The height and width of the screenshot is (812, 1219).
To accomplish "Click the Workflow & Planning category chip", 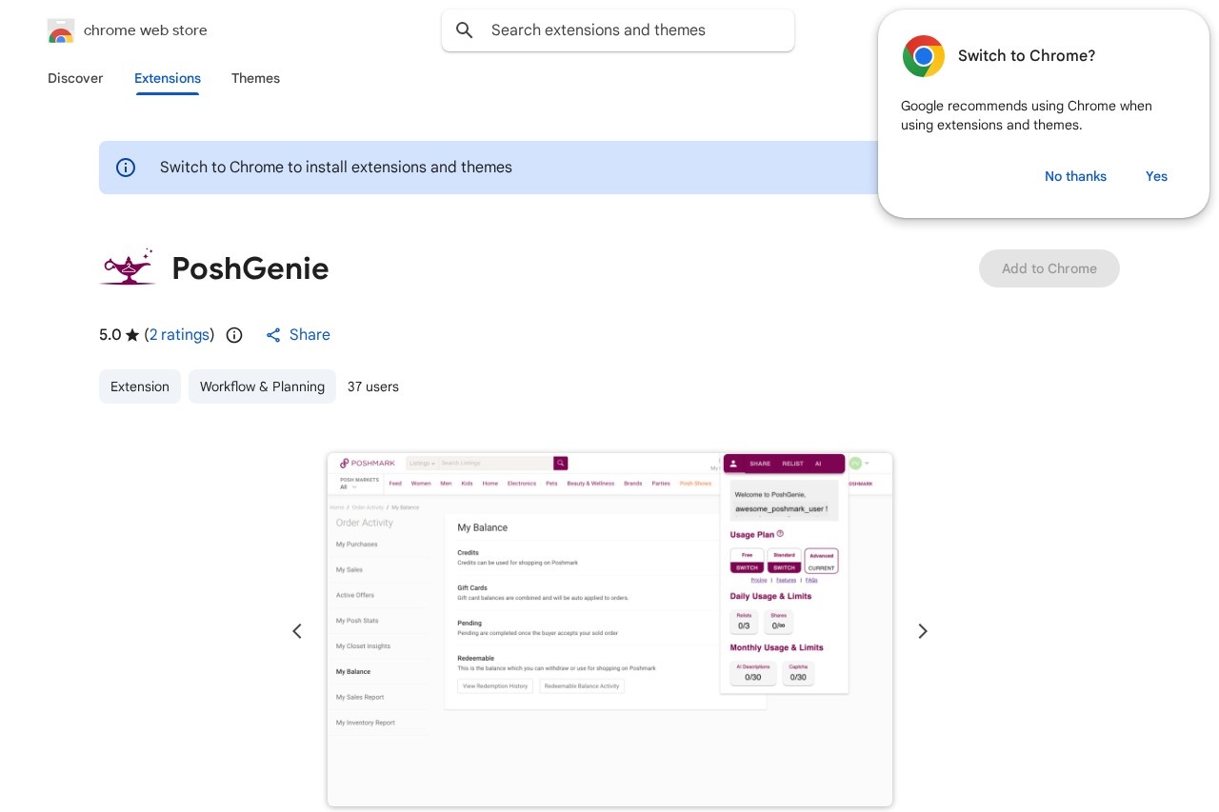I will [x=262, y=386].
